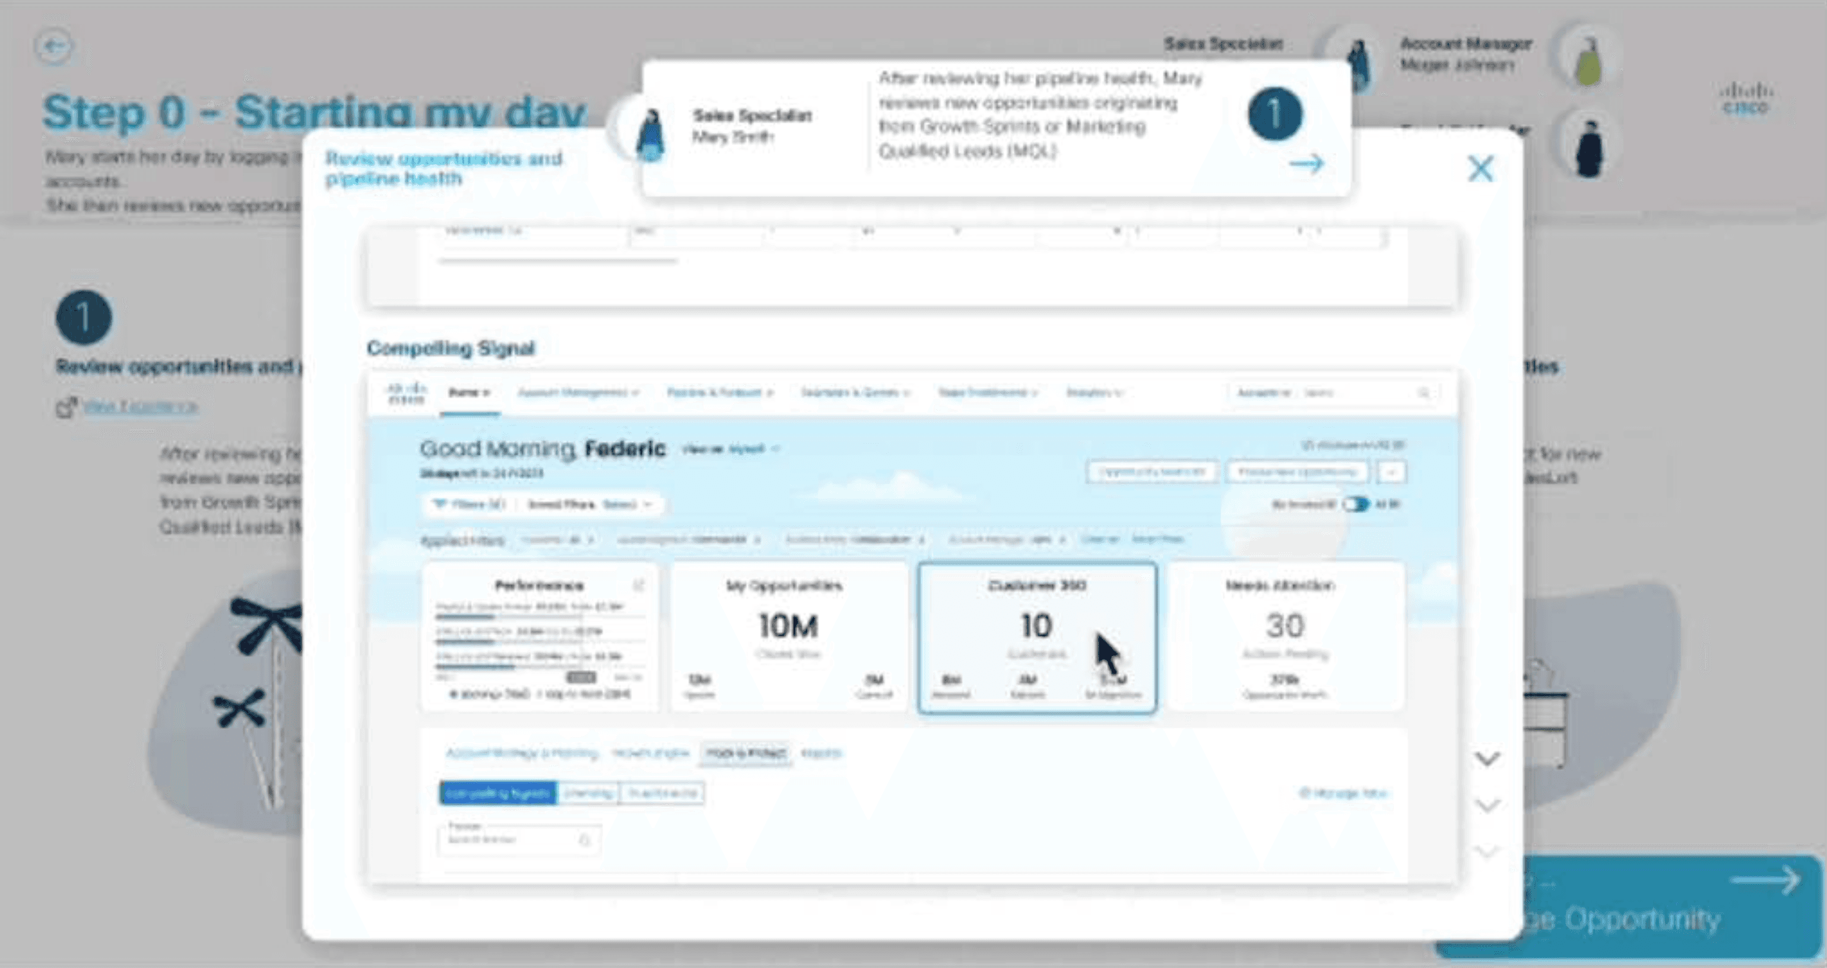Switch to the Account Strategy & Planning tab
The image size is (1827, 968).
(522, 753)
